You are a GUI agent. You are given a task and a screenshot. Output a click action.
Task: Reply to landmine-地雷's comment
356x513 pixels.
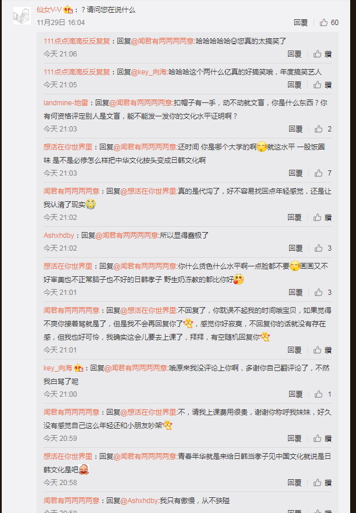[296, 129]
